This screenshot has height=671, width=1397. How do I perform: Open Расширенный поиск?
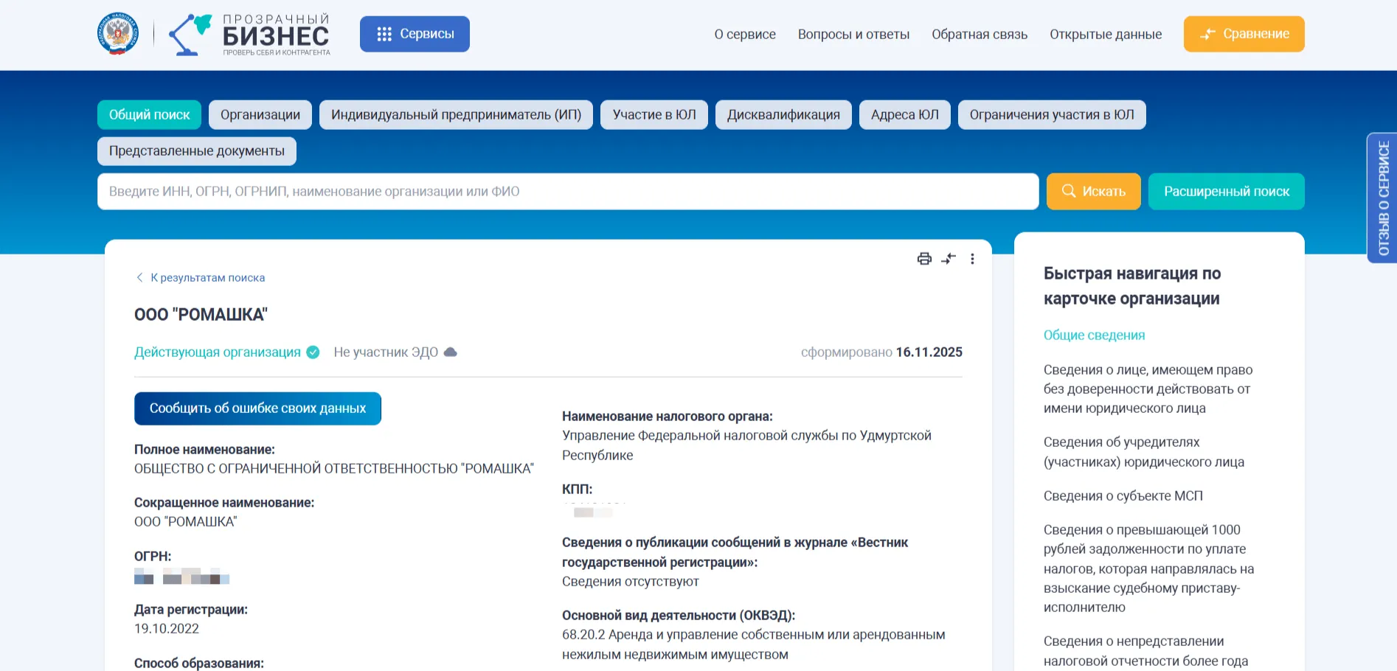point(1226,191)
